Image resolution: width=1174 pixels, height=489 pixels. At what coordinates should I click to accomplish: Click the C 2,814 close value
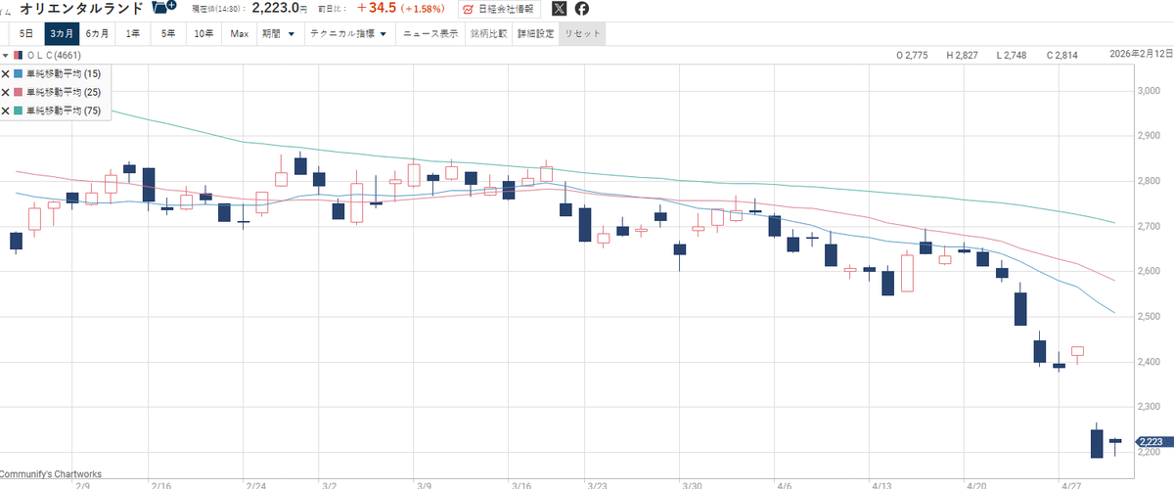tap(1061, 56)
